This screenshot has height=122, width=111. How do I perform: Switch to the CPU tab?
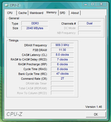pyautogui.click(x=11, y=13)
